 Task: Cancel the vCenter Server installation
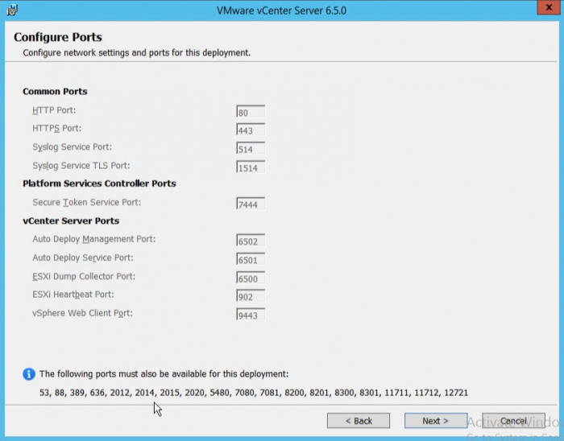pos(513,421)
